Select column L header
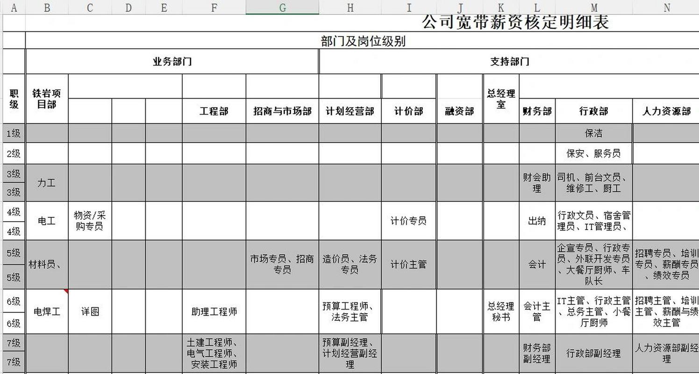This screenshot has height=374, width=699. (537, 7)
